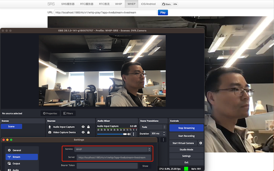Viewport: 274px width, 171px height.
Task: Open the RTC推流 tab
Action: pyautogui.click(x=104, y=4)
